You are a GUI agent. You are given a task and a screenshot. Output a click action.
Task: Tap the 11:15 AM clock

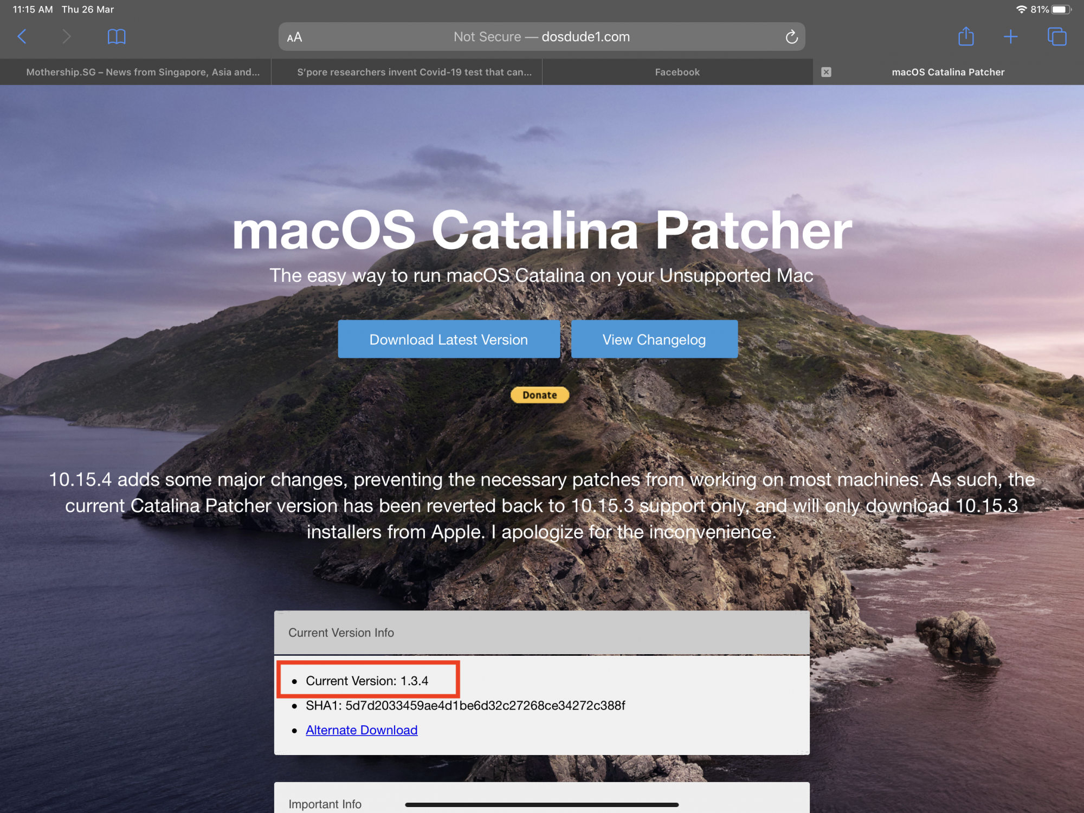point(33,9)
